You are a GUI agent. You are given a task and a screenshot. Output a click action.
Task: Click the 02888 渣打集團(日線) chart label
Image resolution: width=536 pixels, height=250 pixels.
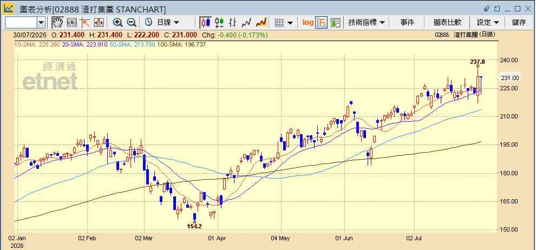click(465, 35)
